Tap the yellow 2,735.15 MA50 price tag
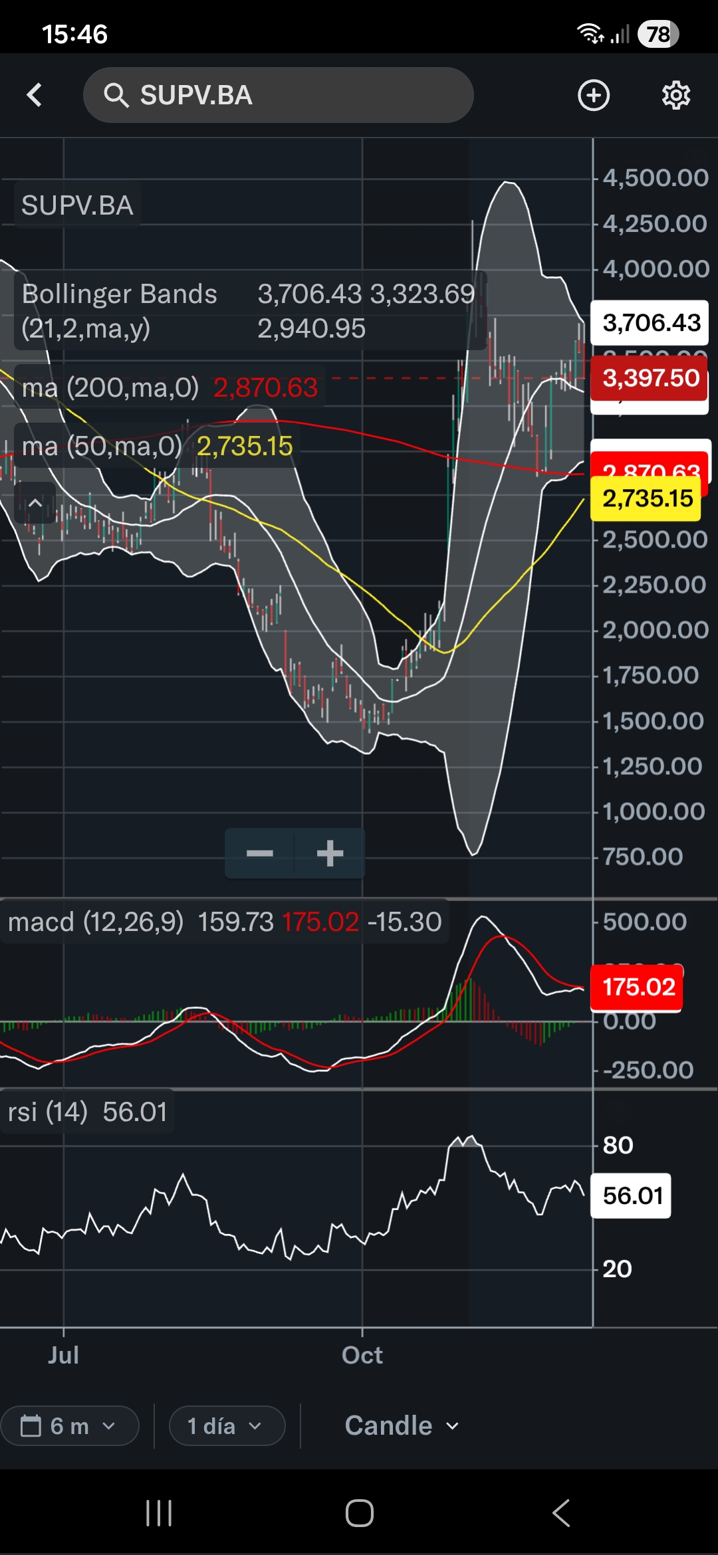The height and width of the screenshot is (1555, 718). click(646, 498)
